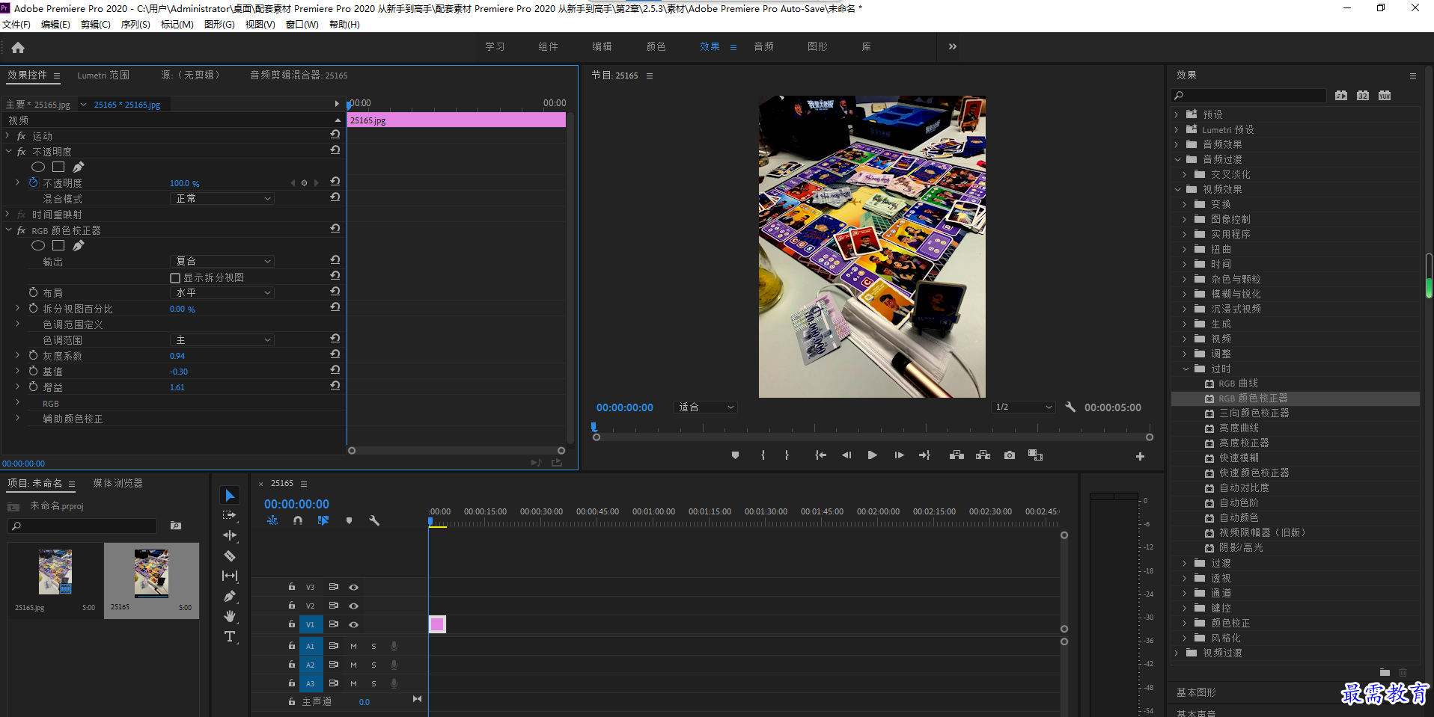Screen dimensions: 1434x717
Task: Select the Hand tool
Action: coord(230,616)
